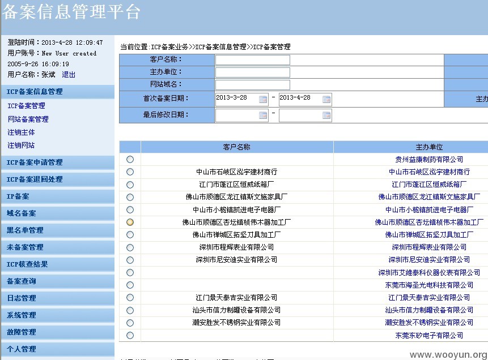Select radio for 江门景天泰吉实业有限公司 row

130,298
